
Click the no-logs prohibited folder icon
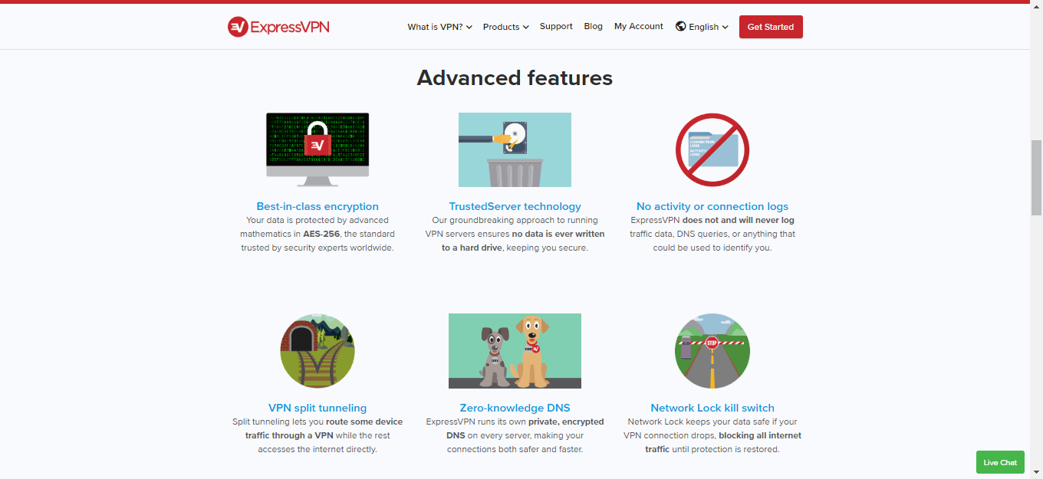712,150
